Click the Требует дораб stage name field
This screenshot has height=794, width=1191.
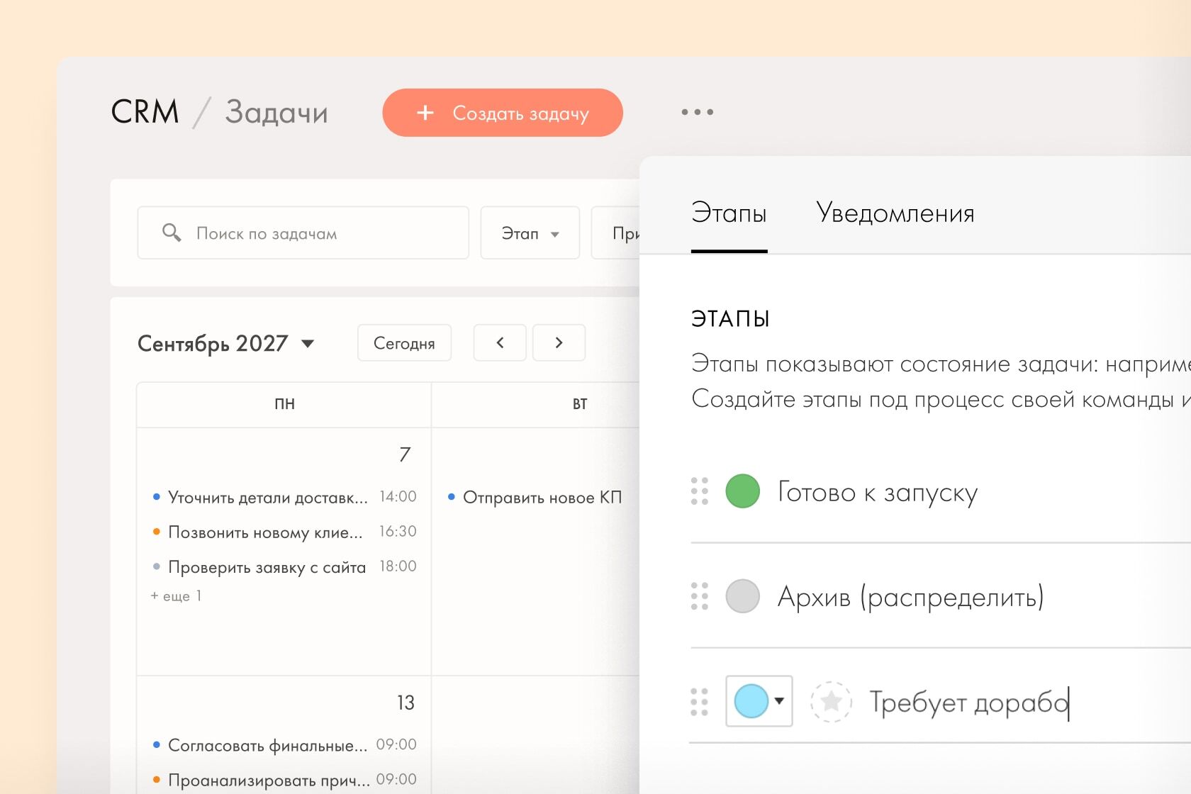coord(969,703)
